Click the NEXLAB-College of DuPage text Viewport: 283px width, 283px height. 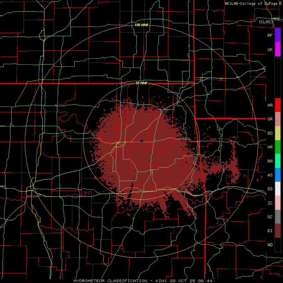click(251, 3)
